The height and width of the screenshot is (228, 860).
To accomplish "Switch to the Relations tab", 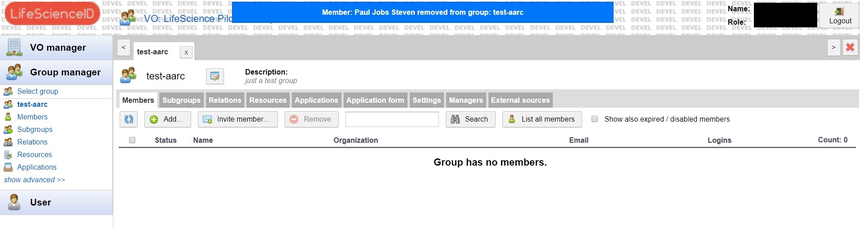I will point(225,100).
